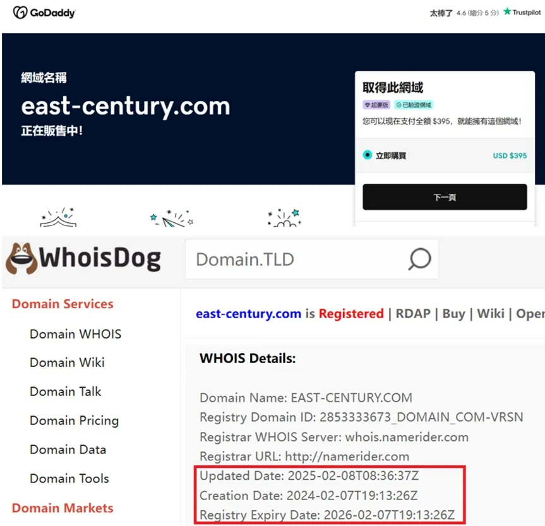Open the Wiki link beside Buy
The image size is (545, 526).
491,314
